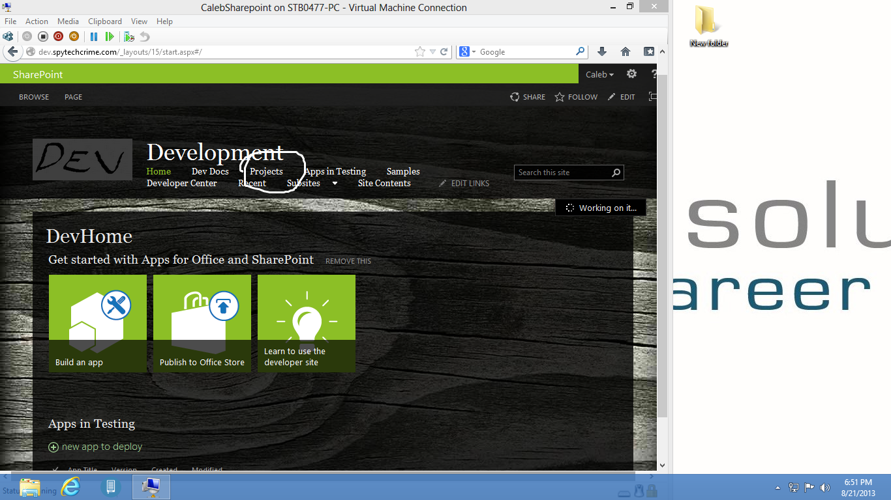Viewport: 891px width, 500px height.
Task: Open the Action menu
Action: tap(37, 21)
